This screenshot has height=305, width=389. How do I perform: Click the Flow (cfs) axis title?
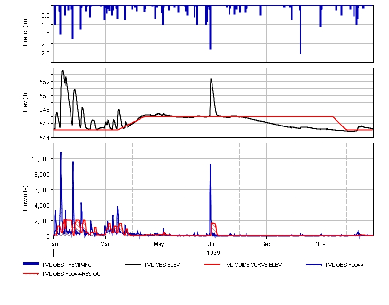coord(25,198)
